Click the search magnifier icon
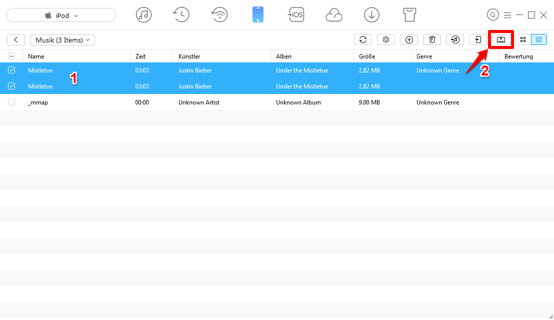This screenshot has height=320, width=554. 493,15
